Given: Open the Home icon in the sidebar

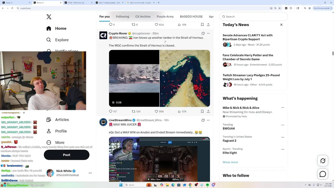Looking at the screenshot, I should pos(49,28).
